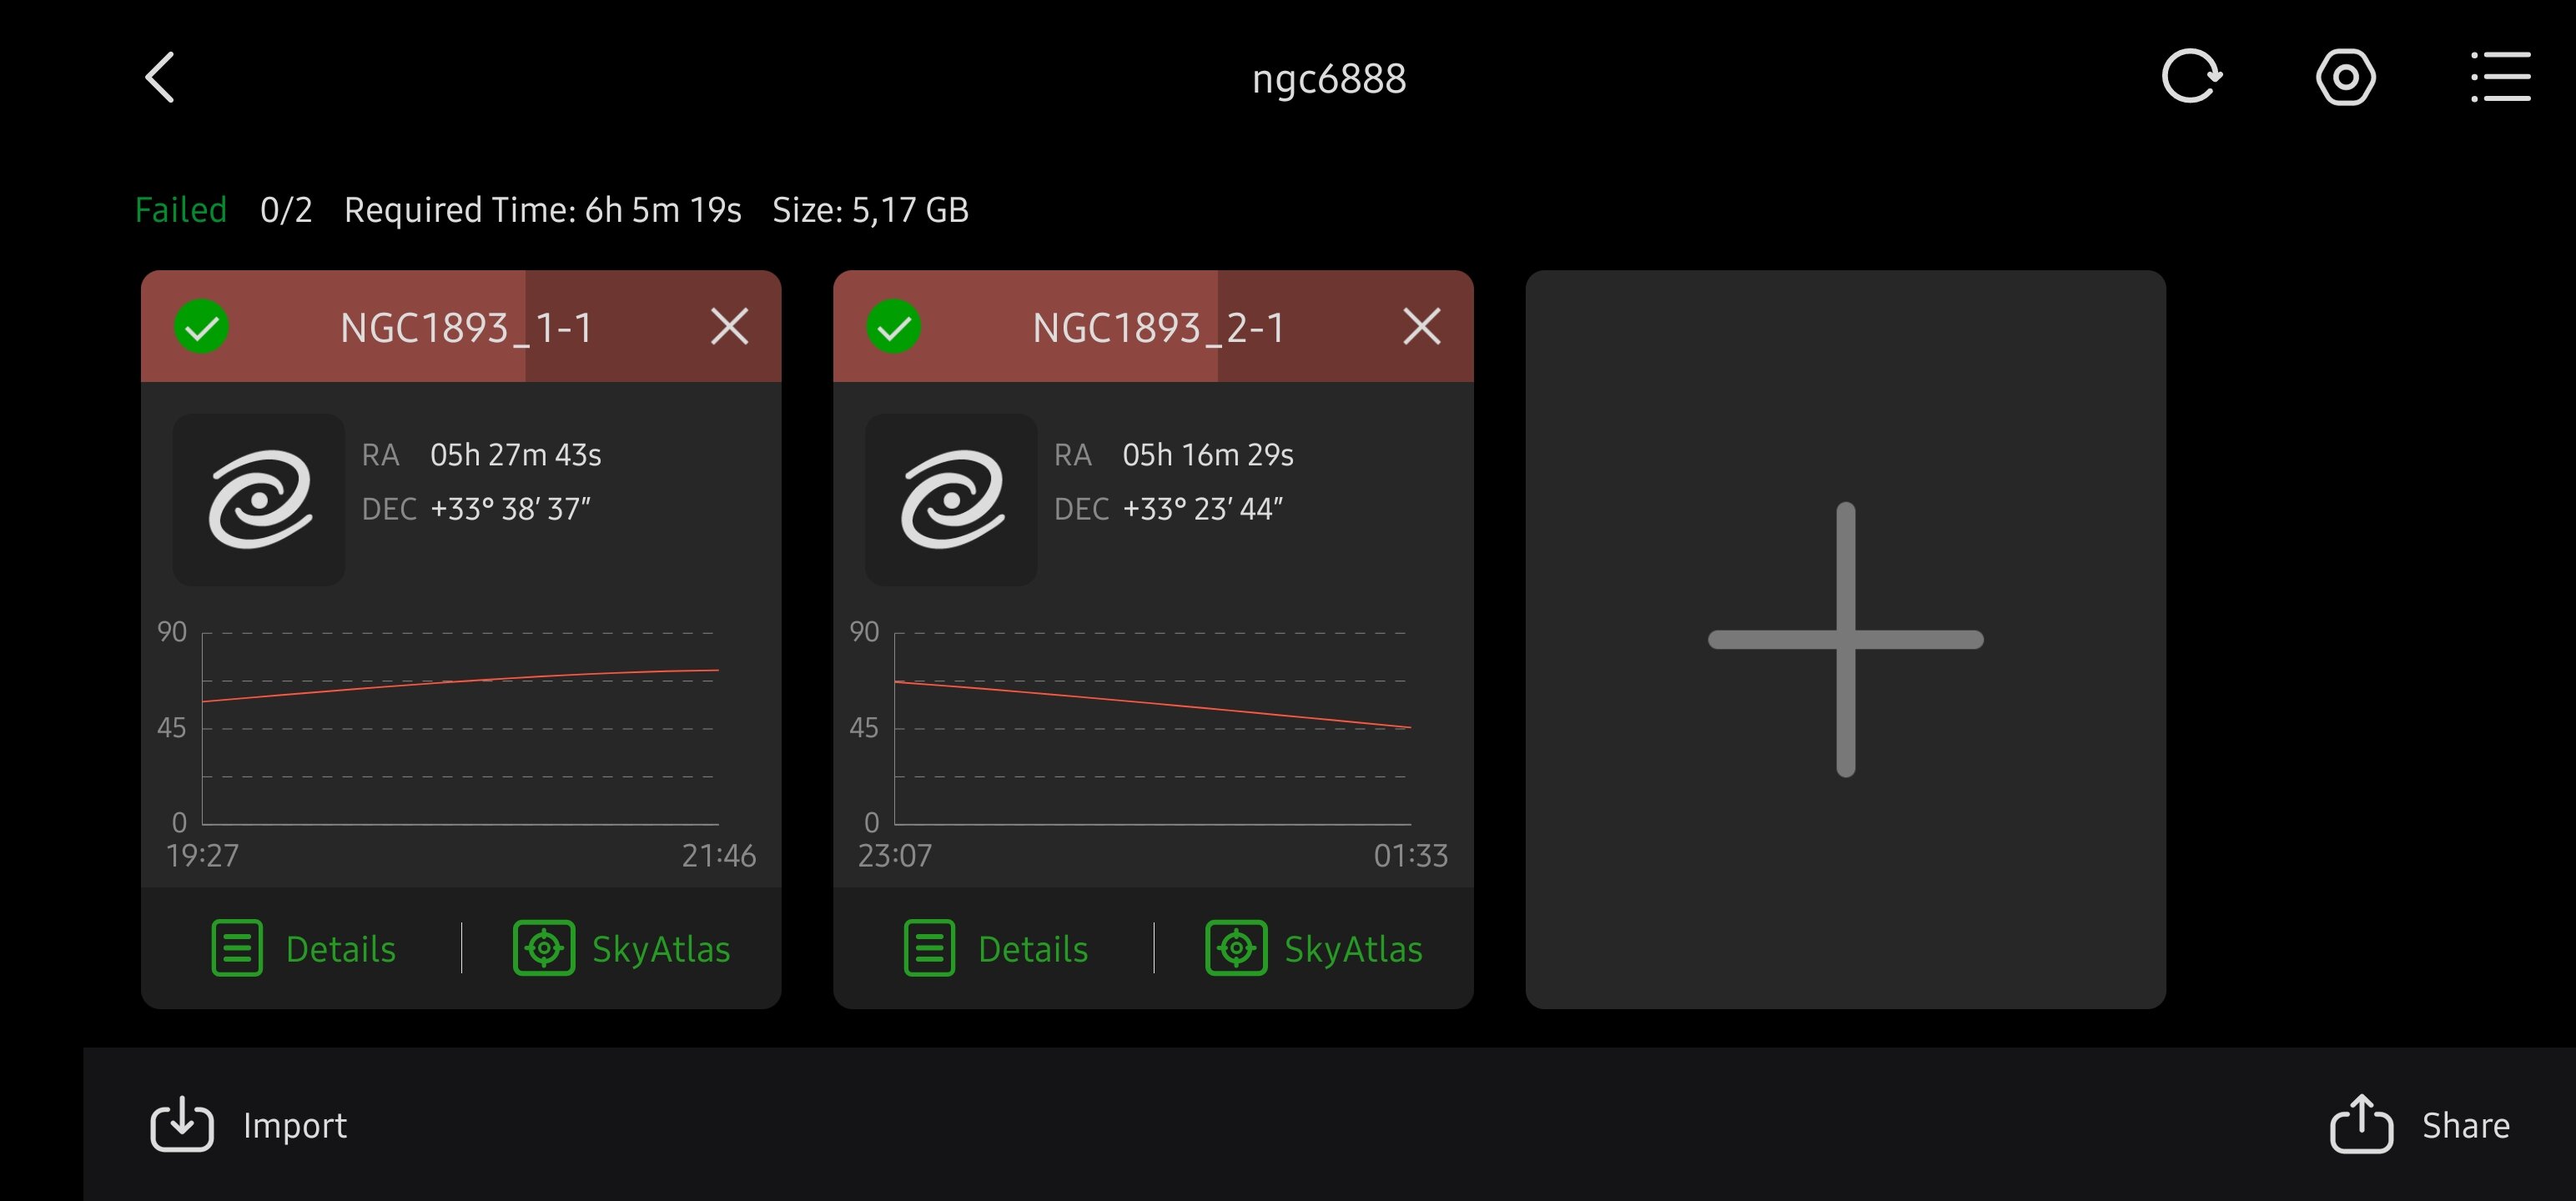The image size is (2576, 1201).
Task: Go back using the left arrow
Action: pos(160,78)
